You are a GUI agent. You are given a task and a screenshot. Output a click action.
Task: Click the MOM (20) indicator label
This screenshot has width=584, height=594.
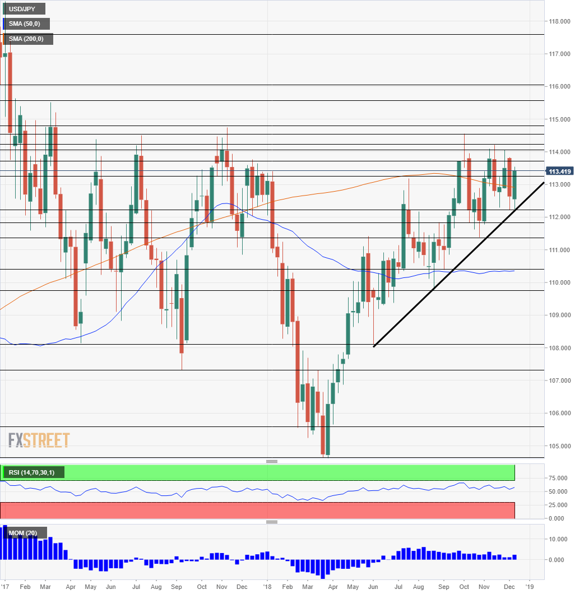(25, 533)
